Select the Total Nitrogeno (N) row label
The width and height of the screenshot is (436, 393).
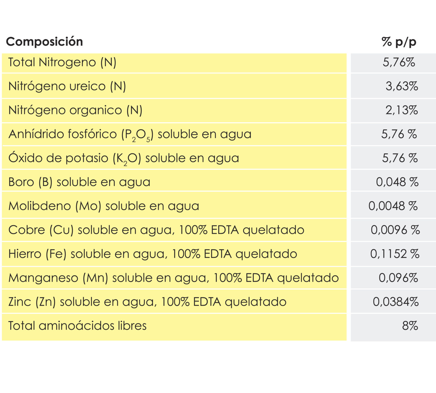[x=62, y=62]
